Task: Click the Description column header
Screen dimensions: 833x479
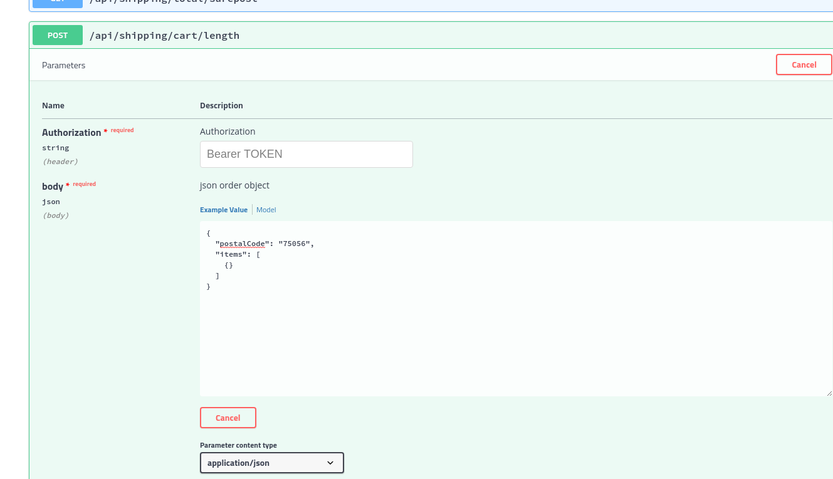Action: 221,105
